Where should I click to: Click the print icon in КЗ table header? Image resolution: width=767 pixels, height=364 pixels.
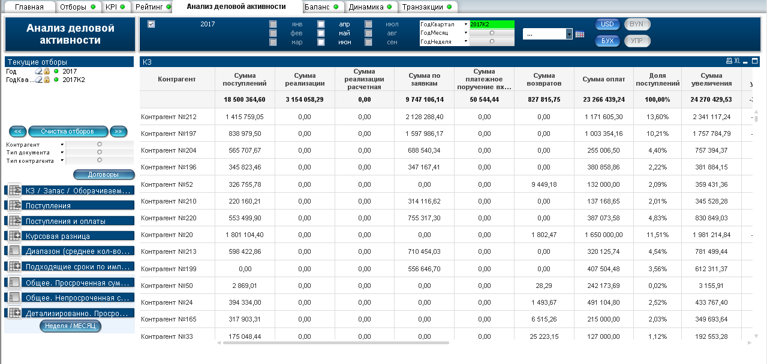click(729, 61)
